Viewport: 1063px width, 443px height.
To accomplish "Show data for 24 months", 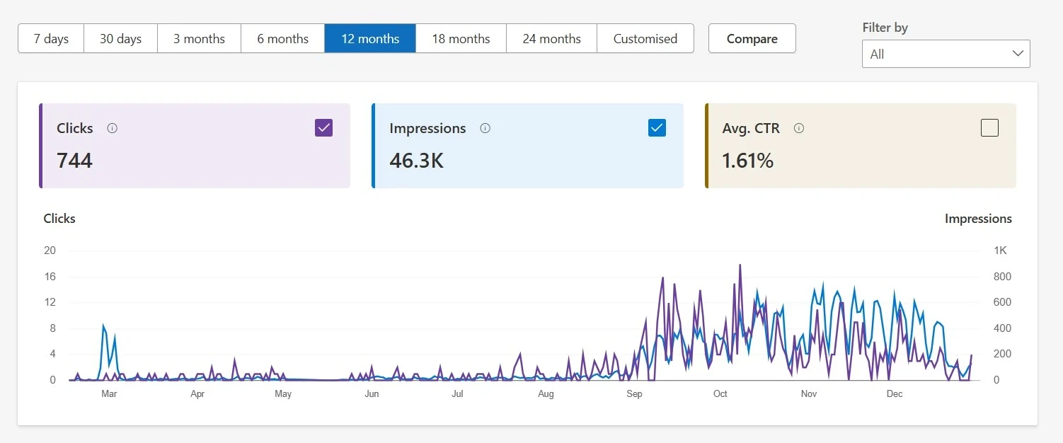I will (551, 39).
